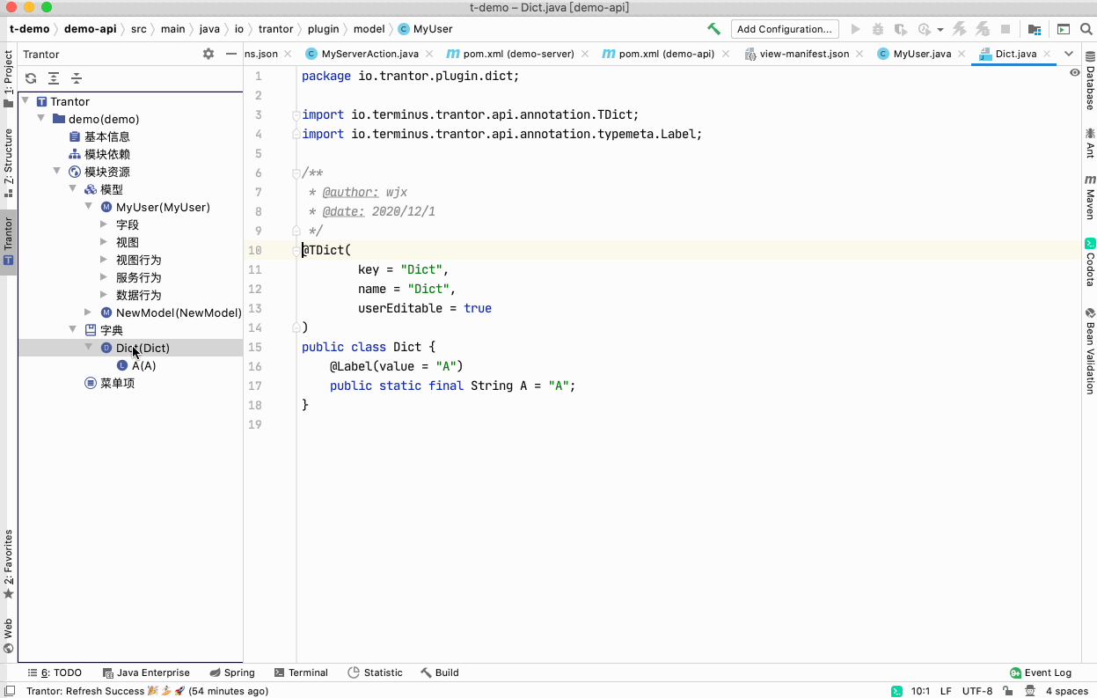This screenshot has height=698, width=1097.
Task: Open the profiler dropdown arrow
Action: pos(940,29)
